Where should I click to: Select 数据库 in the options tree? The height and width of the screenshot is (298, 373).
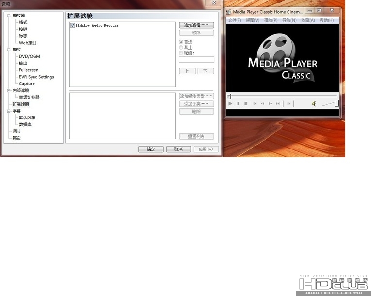[25, 125]
